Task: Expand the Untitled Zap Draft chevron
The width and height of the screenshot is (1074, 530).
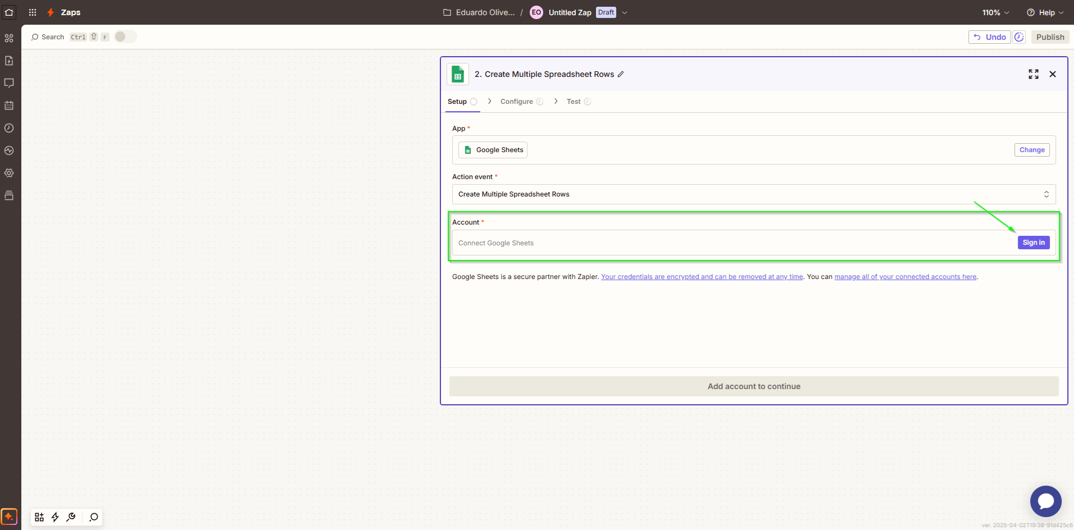Action: click(x=625, y=12)
